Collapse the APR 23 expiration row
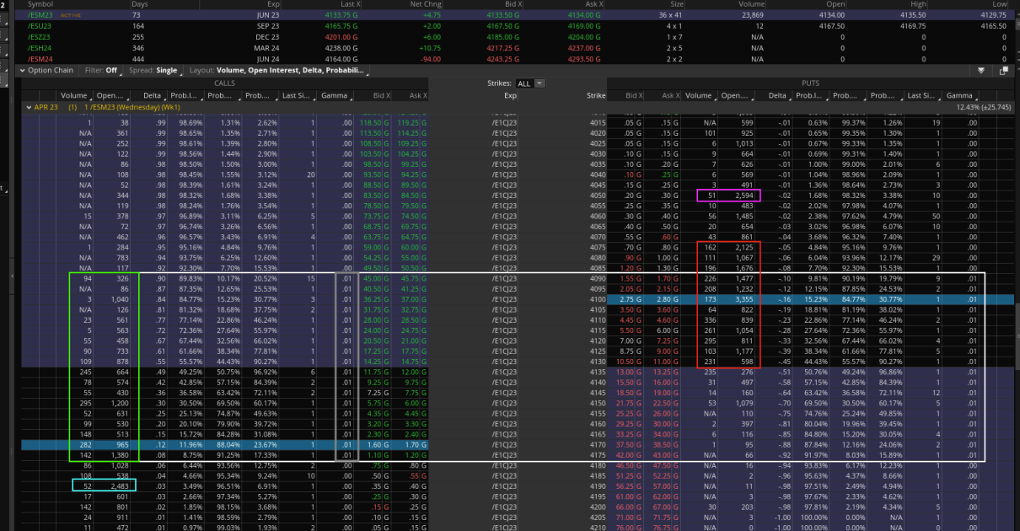The width and height of the screenshot is (1020, 531). pyautogui.click(x=27, y=108)
